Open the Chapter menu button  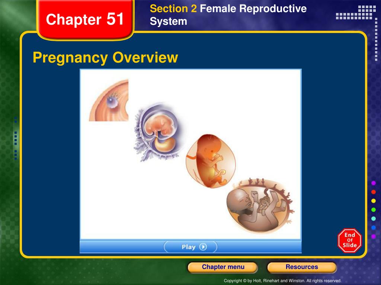pyautogui.click(x=223, y=267)
